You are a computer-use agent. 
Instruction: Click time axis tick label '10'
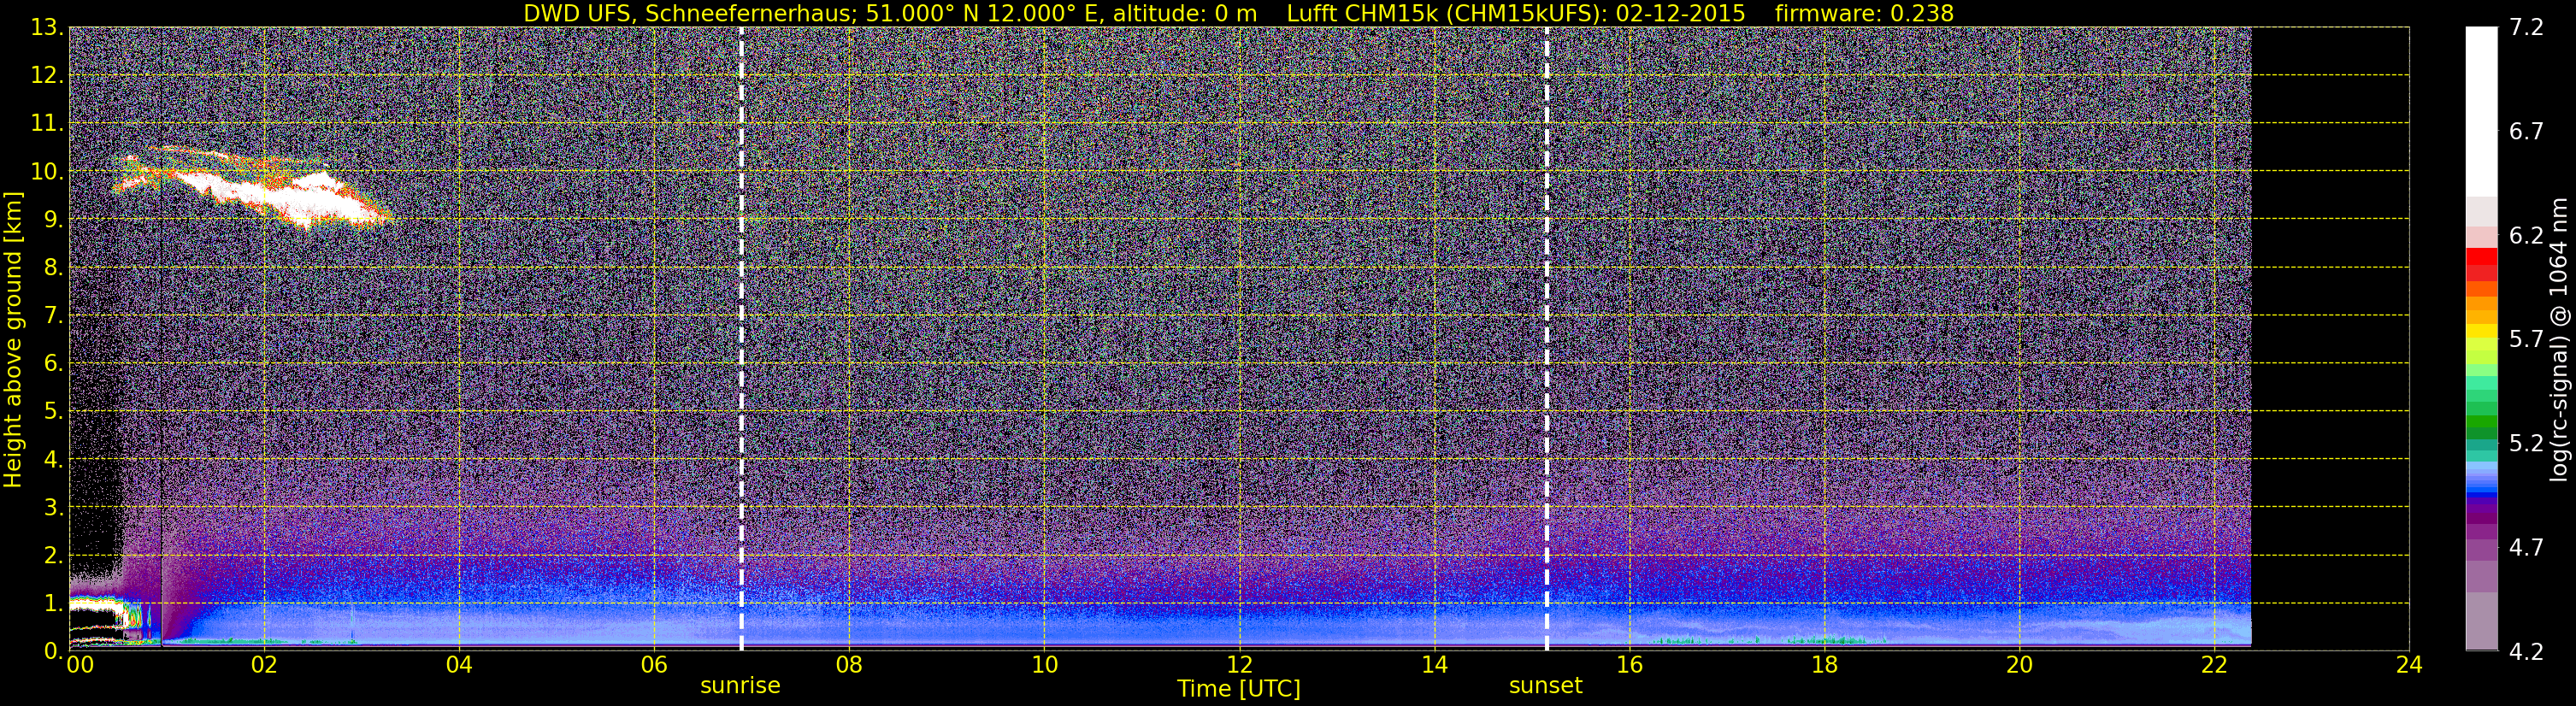pyautogui.click(x=1044, y=665)
